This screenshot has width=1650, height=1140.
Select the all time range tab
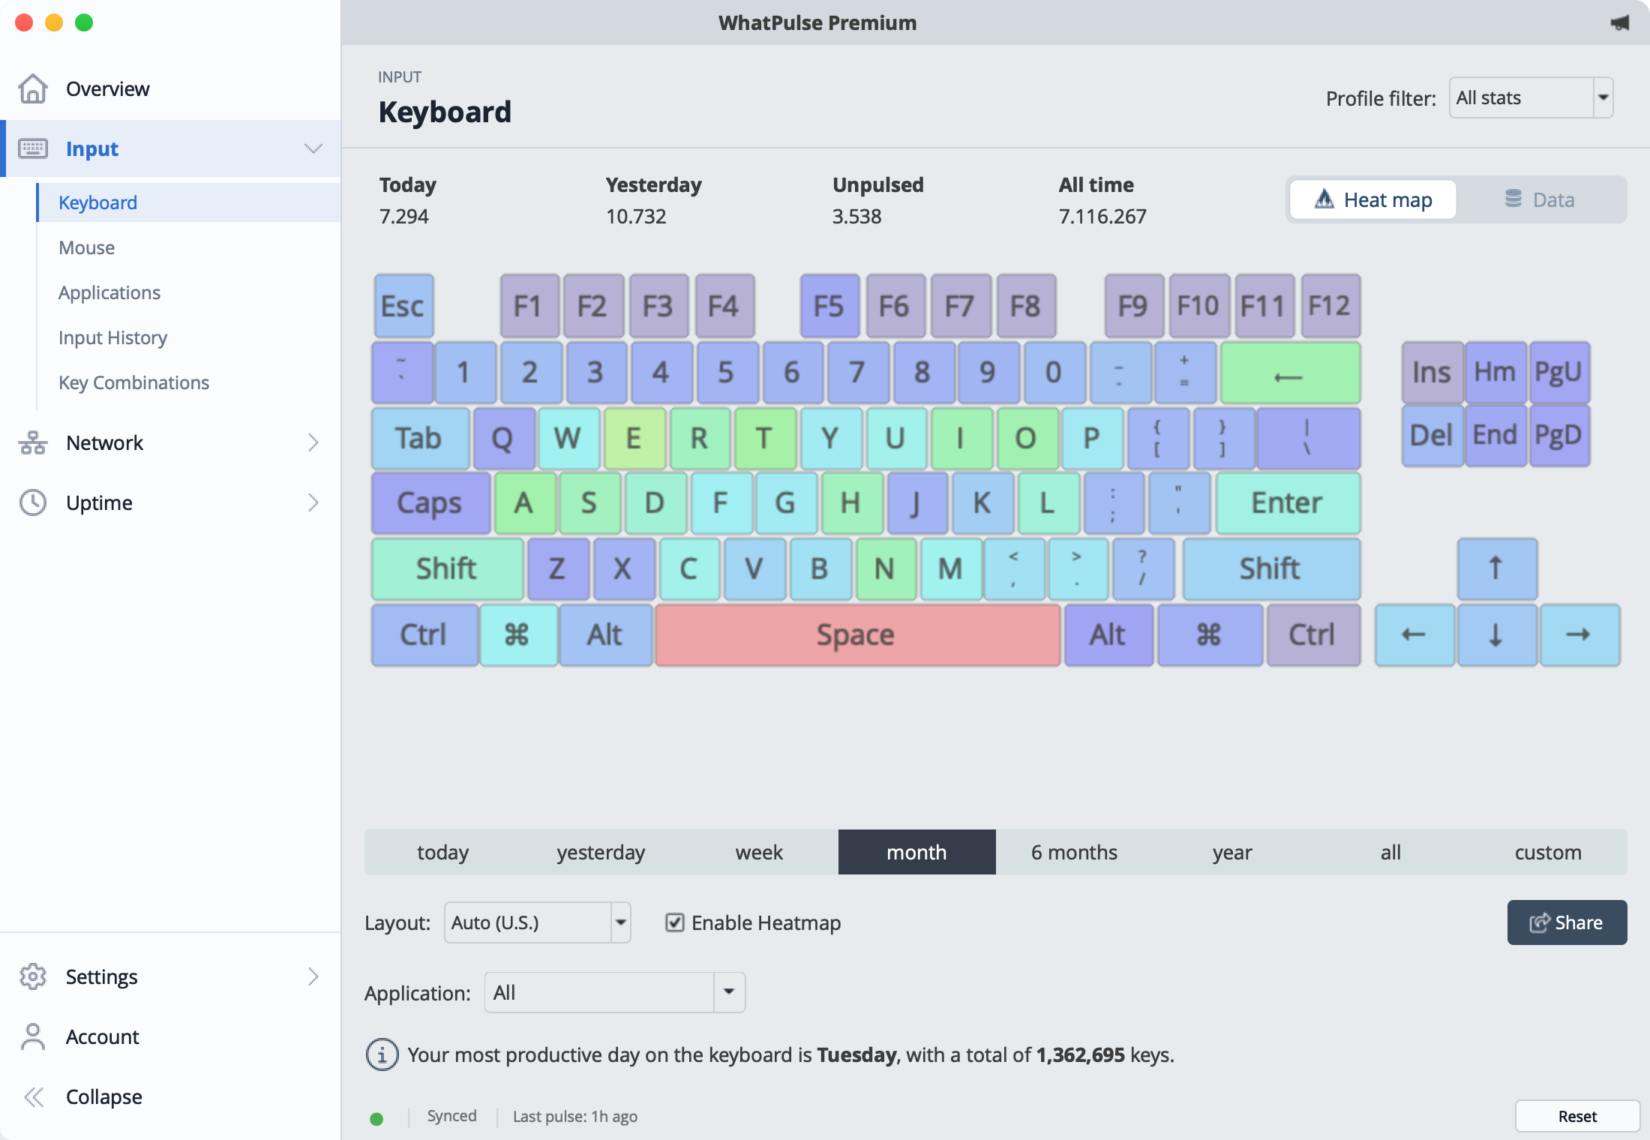pos(1390,852)
